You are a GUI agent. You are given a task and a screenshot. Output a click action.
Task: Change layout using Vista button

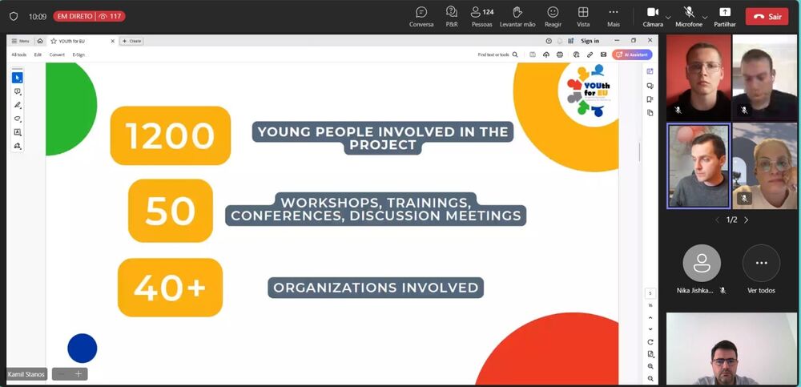click(583, 17)
